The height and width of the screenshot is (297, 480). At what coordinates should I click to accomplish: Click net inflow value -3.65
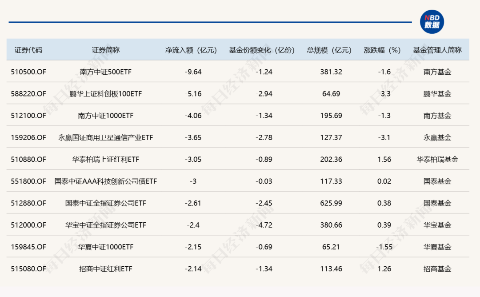click(x=193, y=137)
